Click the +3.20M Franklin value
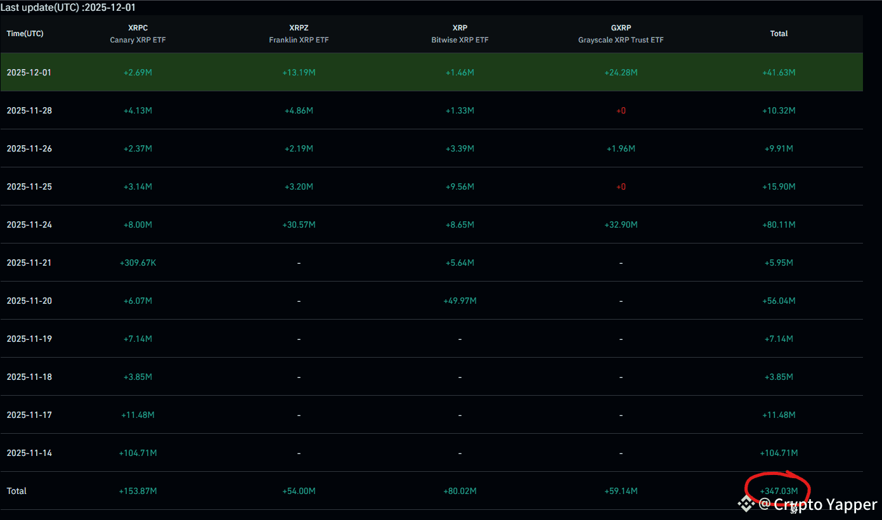 tap(299, 186)
